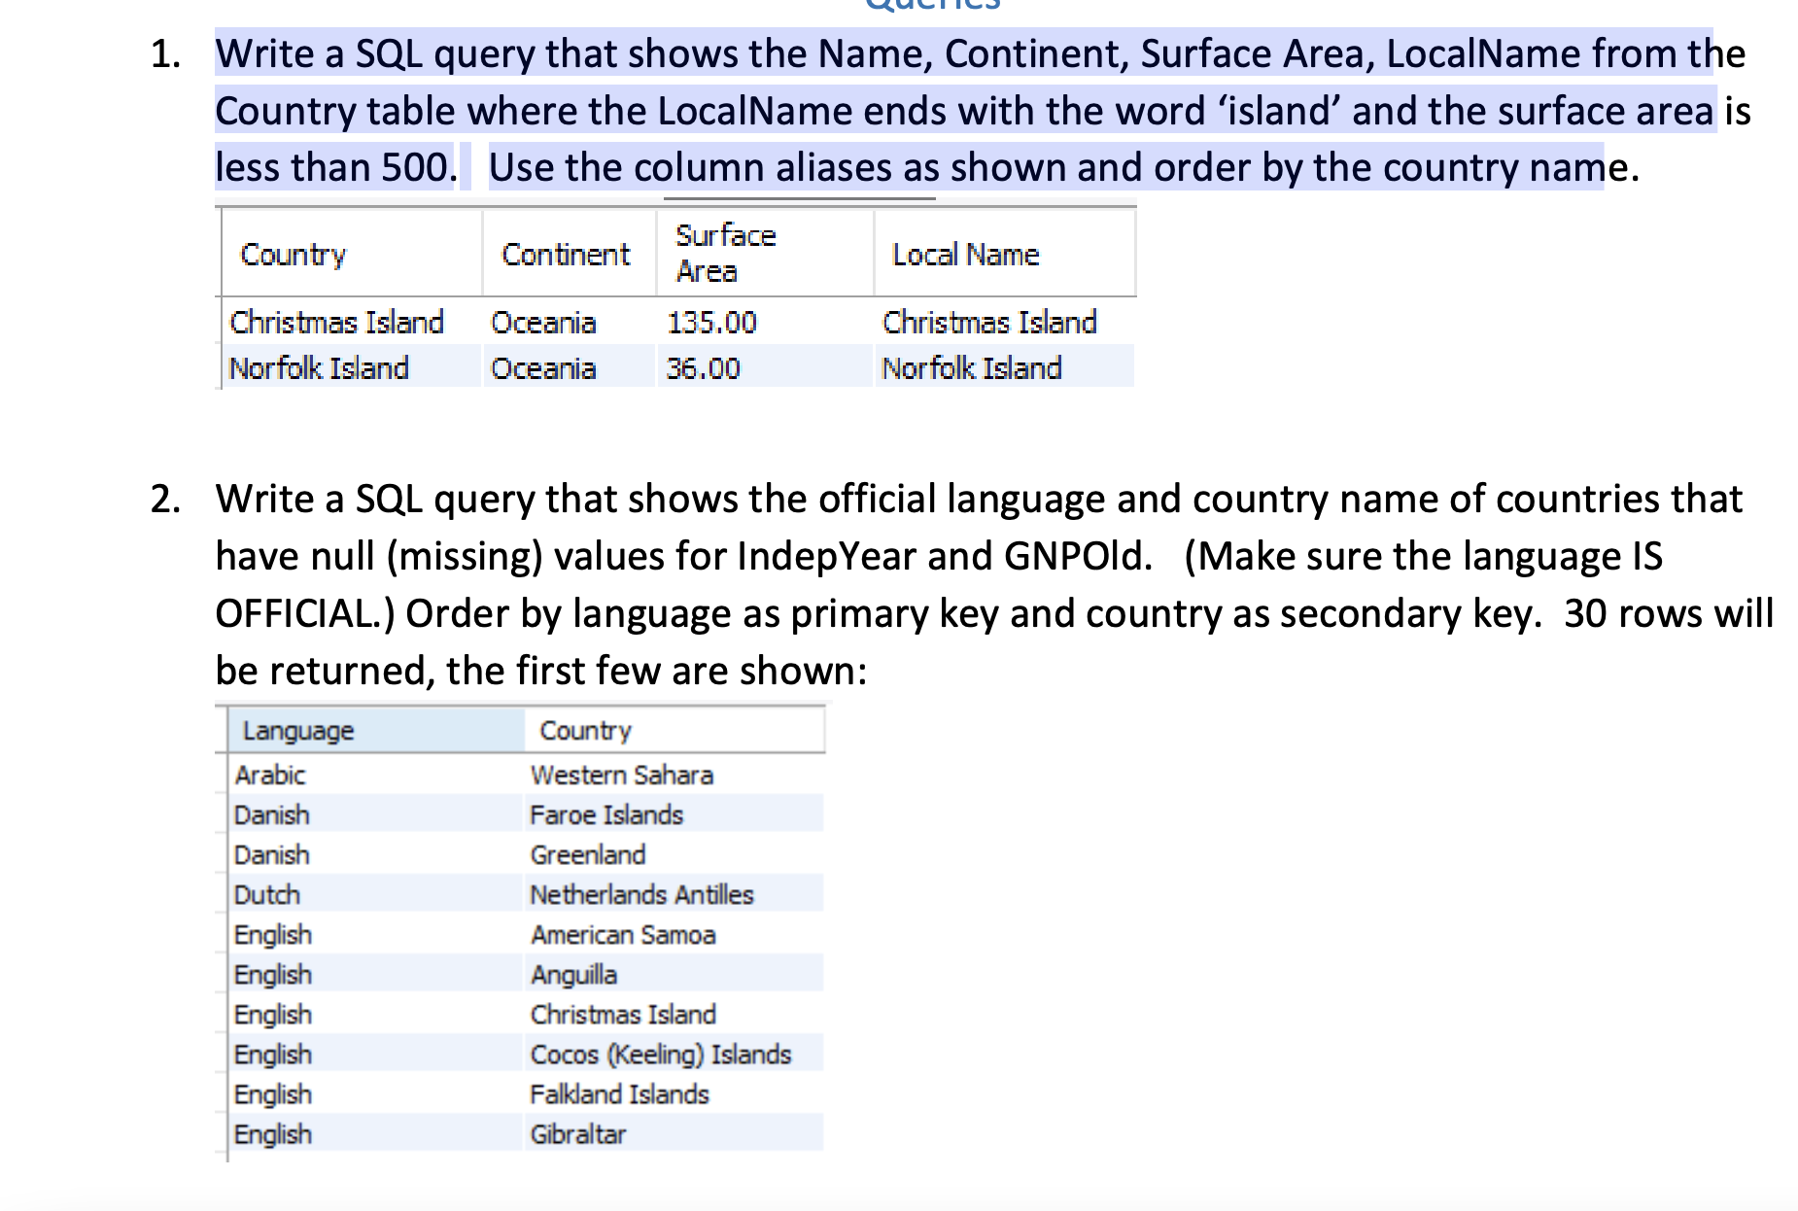Select the Greenland row under Danish
Screen dimensions: 1798x1211
click(587, 854)
